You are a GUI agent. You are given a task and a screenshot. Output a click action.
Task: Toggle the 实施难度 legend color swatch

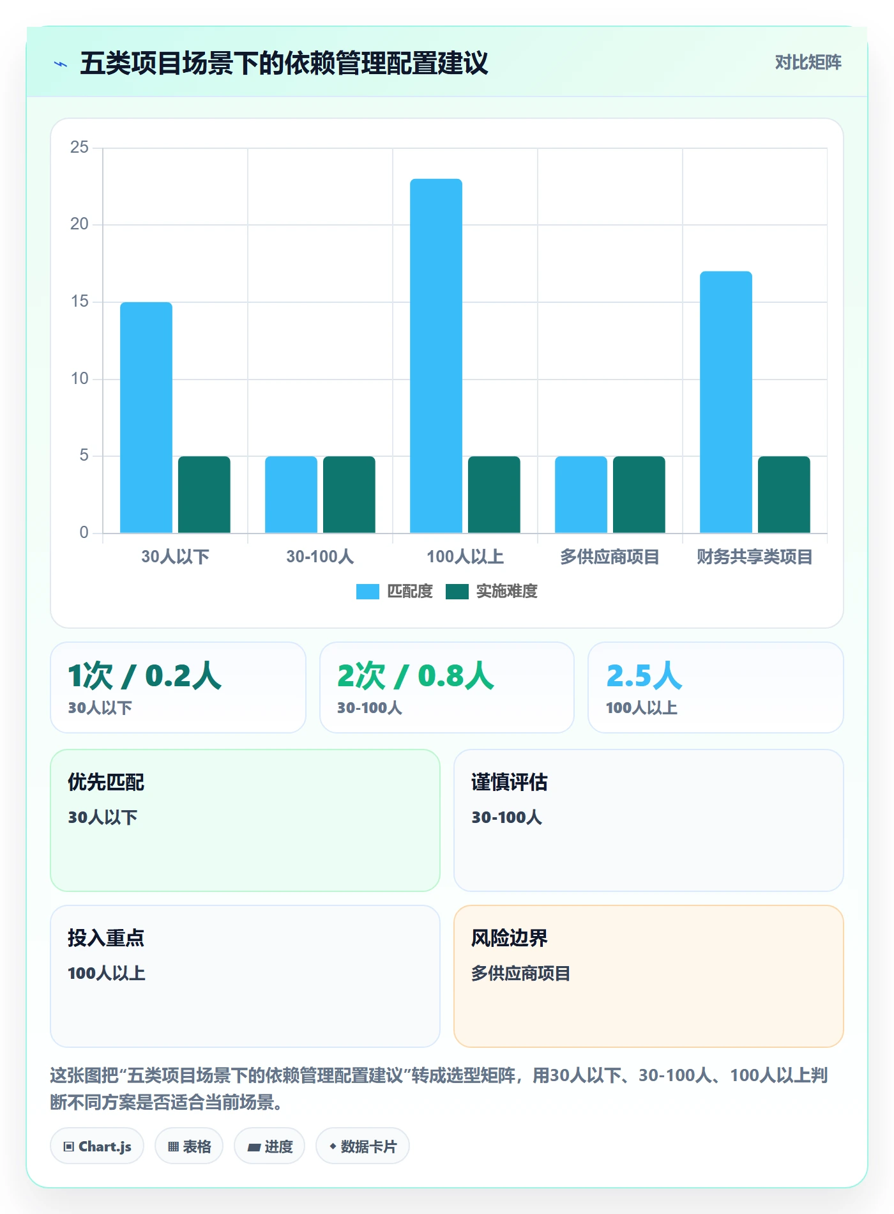pos(457,592)
